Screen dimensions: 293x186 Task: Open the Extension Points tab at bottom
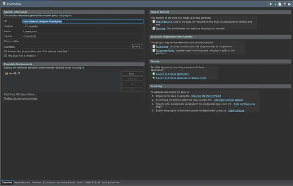66,183
